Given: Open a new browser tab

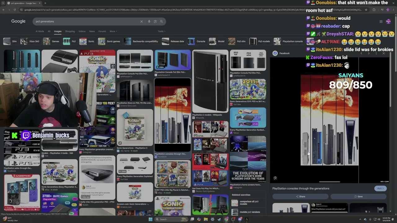Looking at the screenshot, I should [45, 3].
